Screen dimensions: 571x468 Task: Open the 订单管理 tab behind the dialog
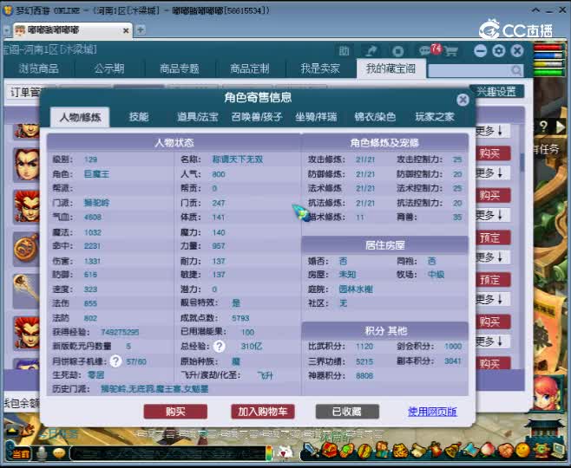pyautogui.click(x=24, y=93)
